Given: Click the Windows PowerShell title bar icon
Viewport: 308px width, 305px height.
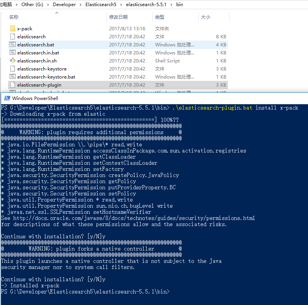Looking at the screenshot, I should [x=7, y=98].
